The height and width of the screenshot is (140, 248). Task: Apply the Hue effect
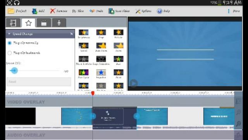click(x=119, y=61)
